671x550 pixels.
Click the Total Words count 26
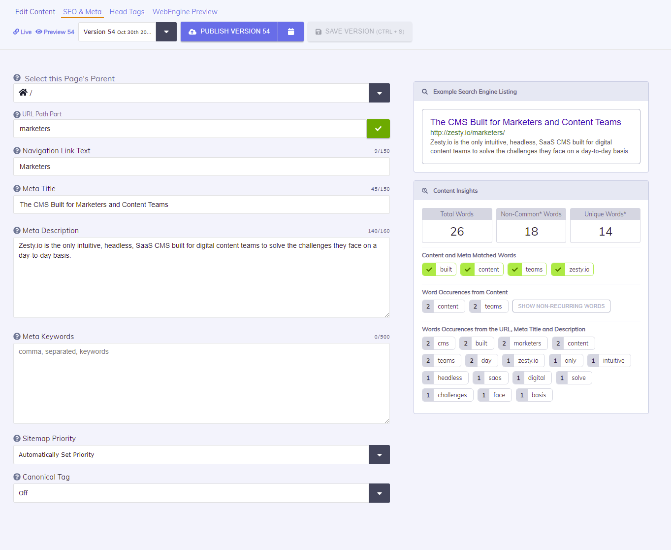click(457, 232)
